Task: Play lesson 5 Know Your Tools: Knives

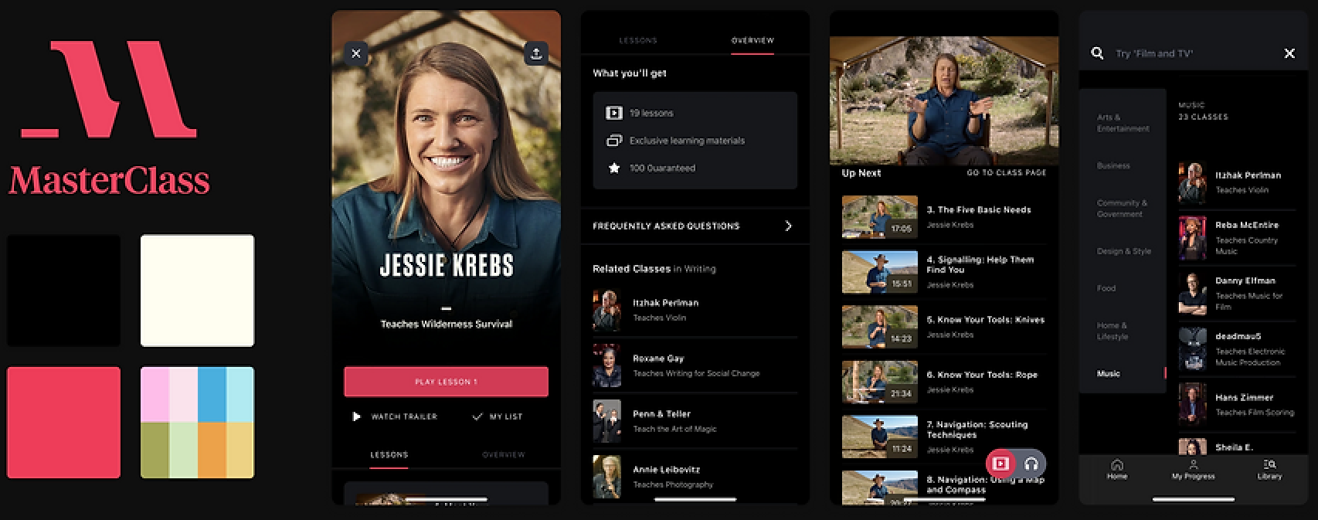Action: 944,327
